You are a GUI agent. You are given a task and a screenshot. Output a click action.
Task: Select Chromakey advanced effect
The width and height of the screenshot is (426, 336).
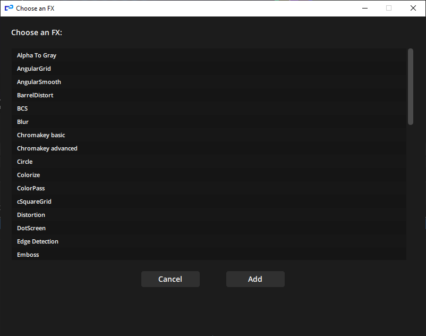point(209,149)
